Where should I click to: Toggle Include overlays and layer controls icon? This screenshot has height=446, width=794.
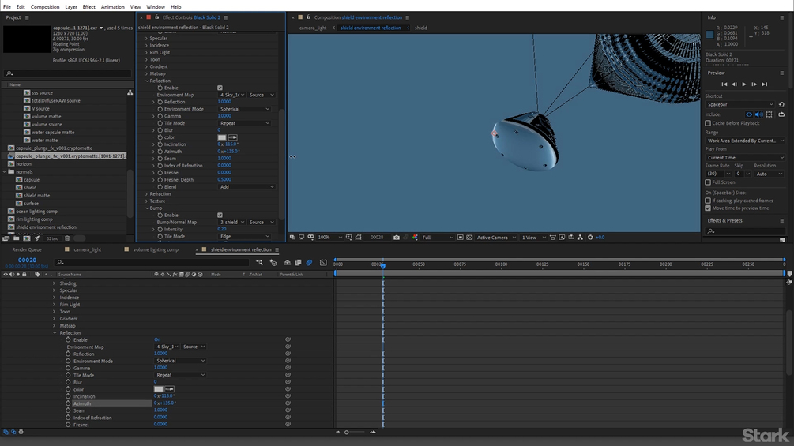coord(770,114)
